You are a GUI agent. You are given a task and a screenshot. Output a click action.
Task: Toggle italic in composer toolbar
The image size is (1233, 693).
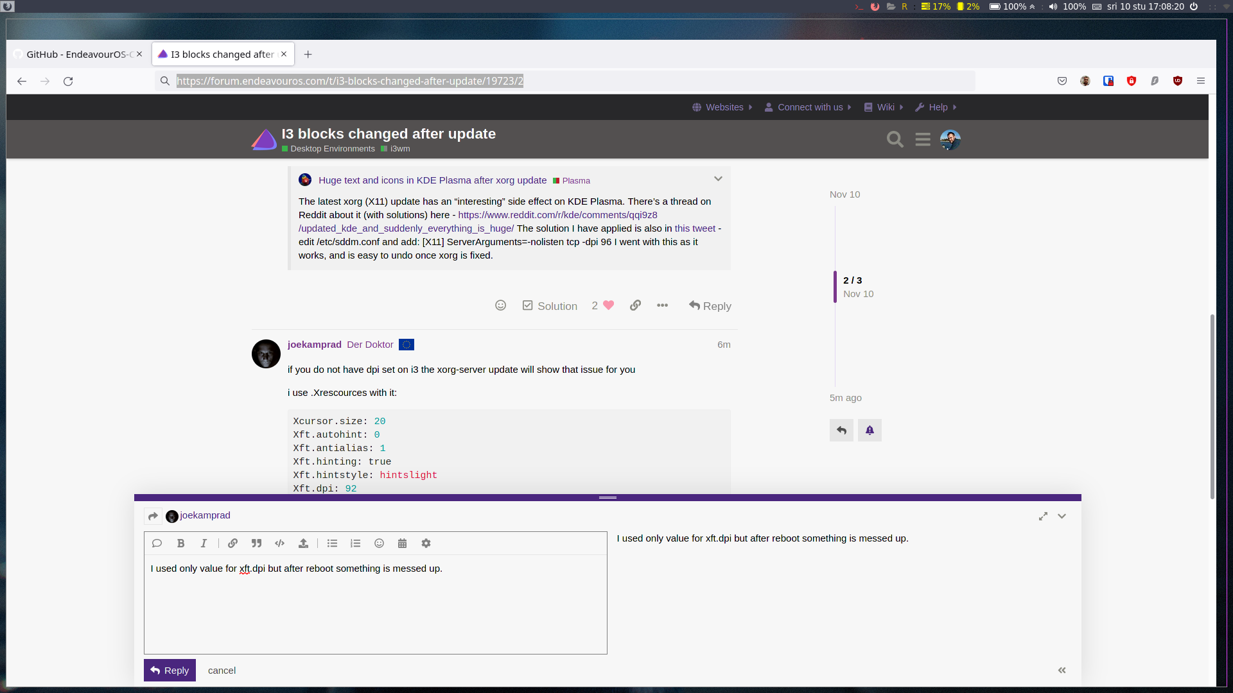pos(204,543)
